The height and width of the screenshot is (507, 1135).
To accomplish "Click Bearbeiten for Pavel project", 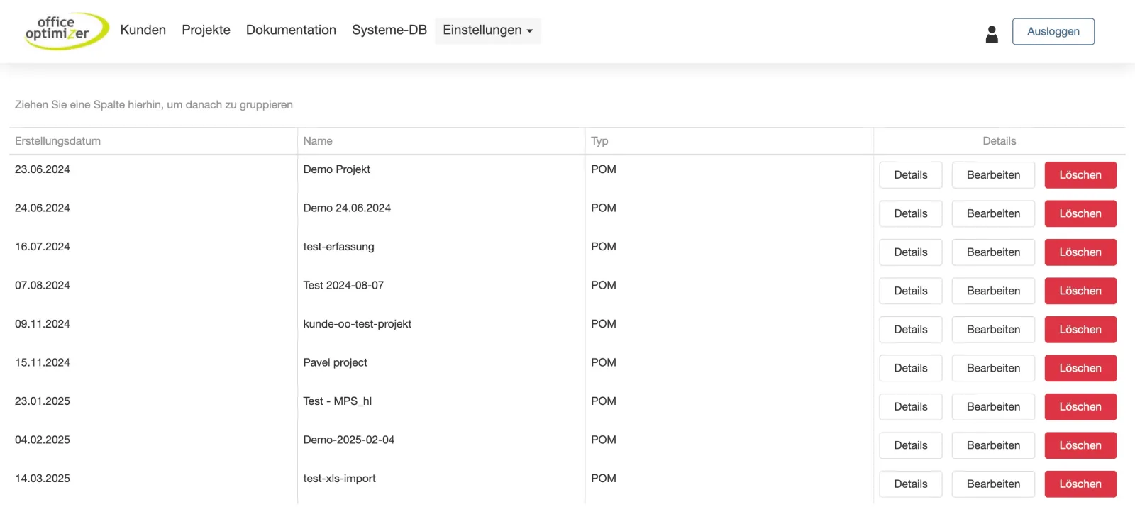I will tap(993, 368).
